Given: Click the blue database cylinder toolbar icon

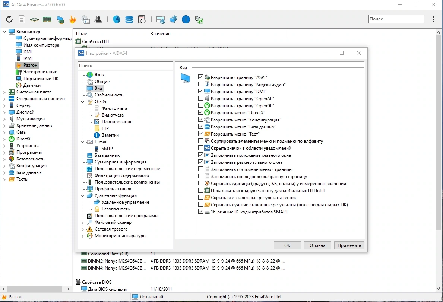Looking at the screenshot, I should (x=129, y=19).
